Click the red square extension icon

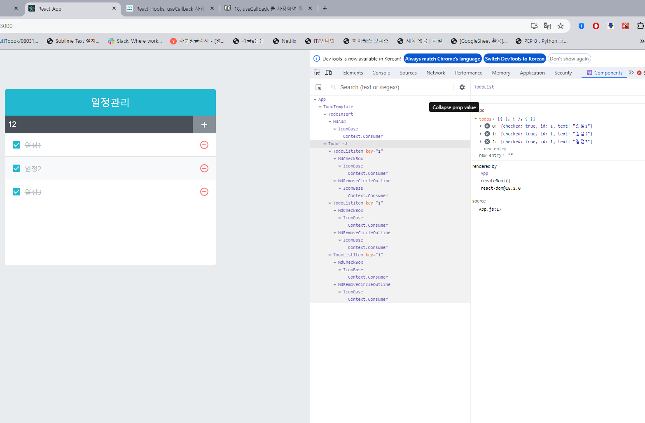(626, 26)
